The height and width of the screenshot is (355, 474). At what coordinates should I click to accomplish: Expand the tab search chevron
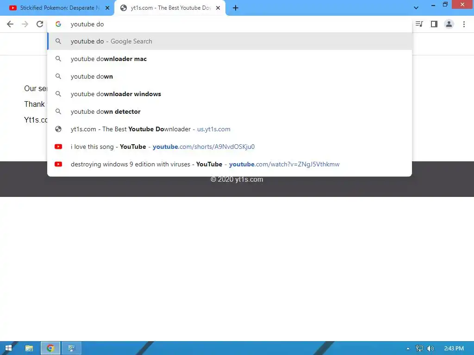pyautogui.click(x=416, y=8)
